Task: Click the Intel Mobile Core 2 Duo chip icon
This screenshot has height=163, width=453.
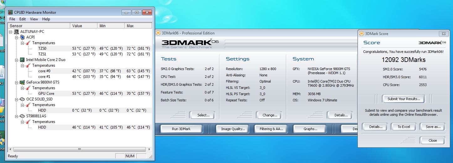Action: pyautogui.click(x=22, y=60)
